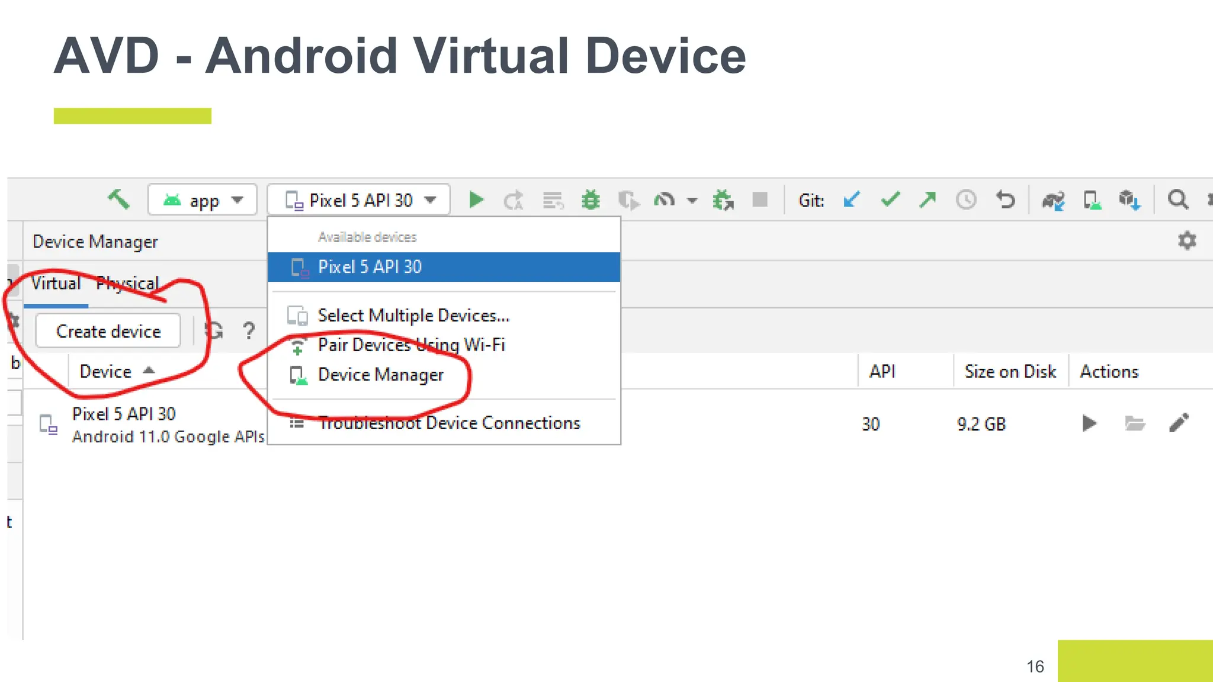Click Sync Project with Gradle Files icon
Image resolution: width=1213 pixels, height=682 pixels.
[1053, 200]
